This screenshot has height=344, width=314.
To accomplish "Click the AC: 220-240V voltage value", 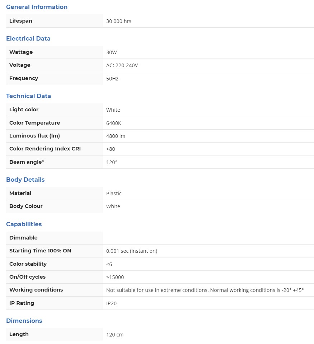I will click(x=122, y=65).
